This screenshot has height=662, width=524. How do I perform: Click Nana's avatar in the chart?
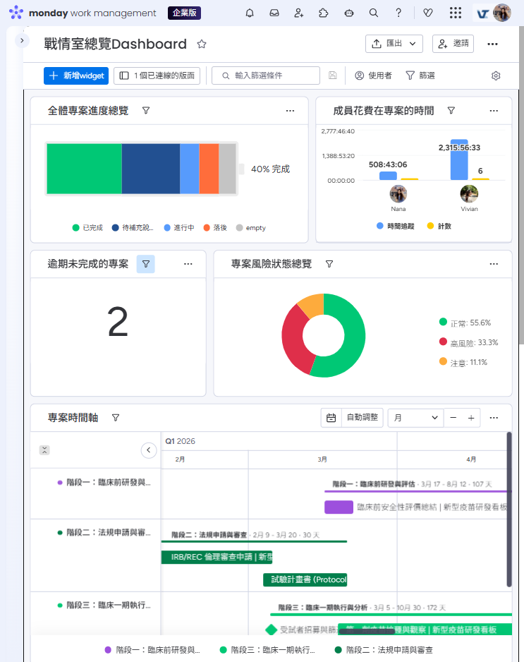pos(398,194)
